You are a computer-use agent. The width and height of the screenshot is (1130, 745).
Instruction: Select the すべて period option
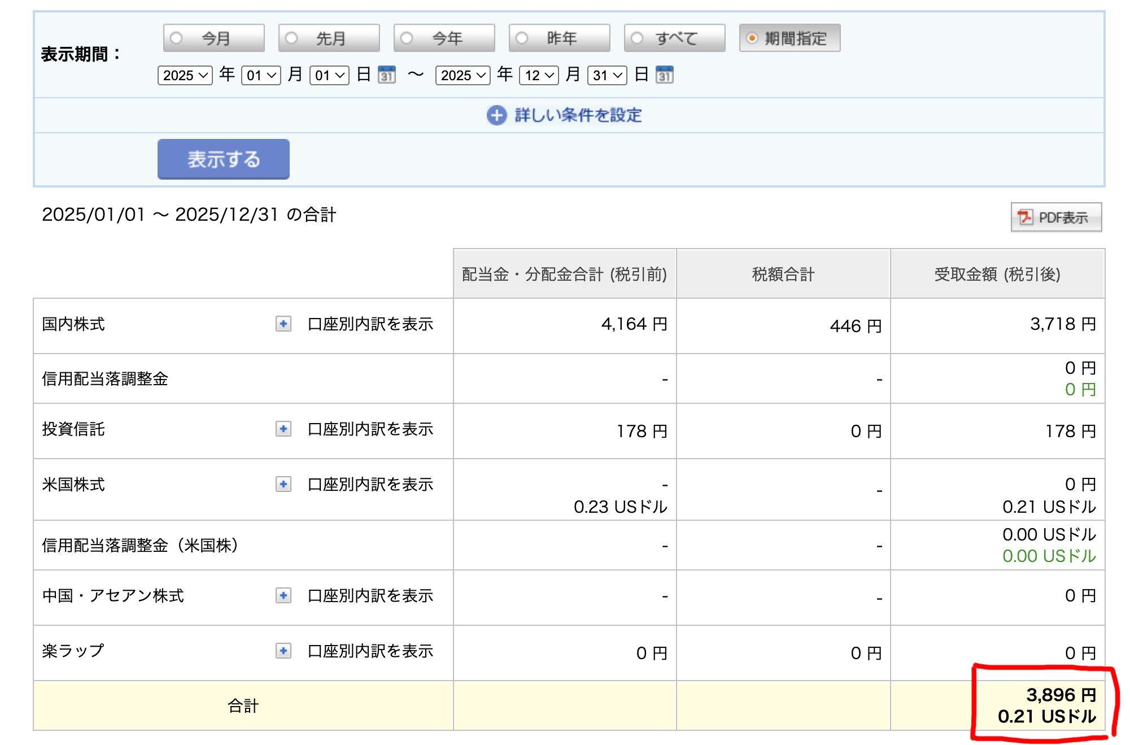pyautogui.click(x=638, y=38)
